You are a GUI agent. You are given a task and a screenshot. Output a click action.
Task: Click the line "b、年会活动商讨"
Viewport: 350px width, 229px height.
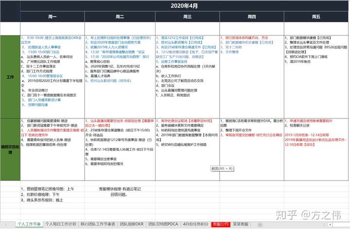click(35, 90)
